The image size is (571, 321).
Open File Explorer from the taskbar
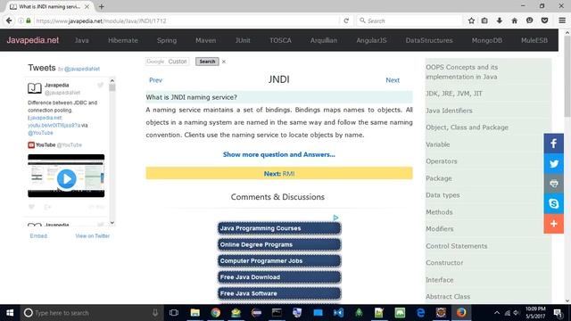(194, 313)
